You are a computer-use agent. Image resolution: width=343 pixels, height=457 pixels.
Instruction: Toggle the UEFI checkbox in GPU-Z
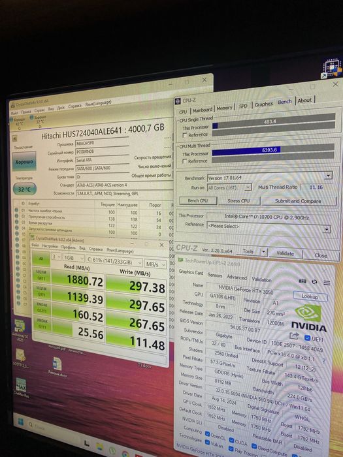[x=307, y=338]
